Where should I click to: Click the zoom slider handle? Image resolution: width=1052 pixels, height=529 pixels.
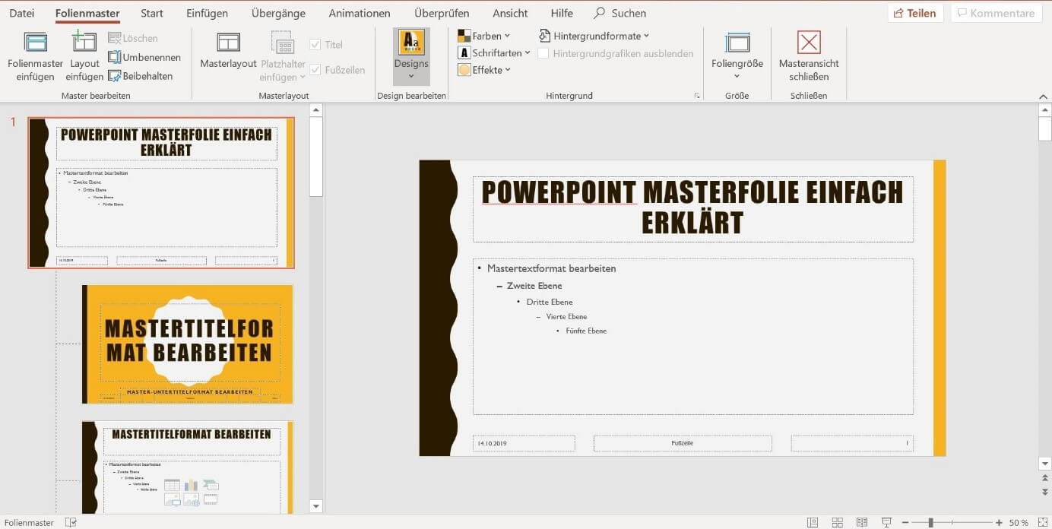coord(930,523)
